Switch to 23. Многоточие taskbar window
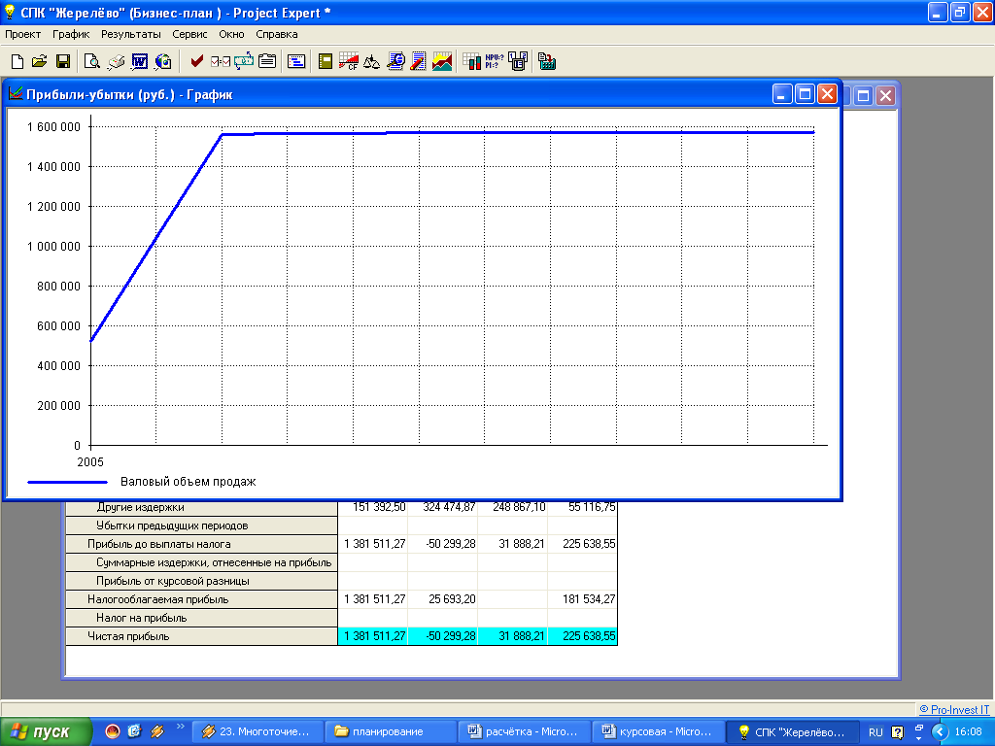Image resolution: width=995 pixels, height=746 pixels. pyautogui.click(x=257, y=731)
